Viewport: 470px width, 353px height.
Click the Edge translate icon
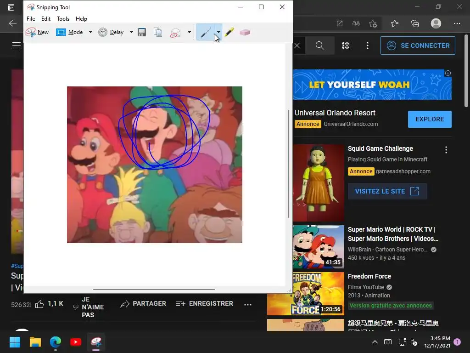coord(356,23)
